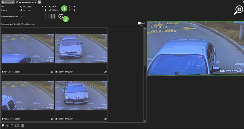Add a new tab with the plus icon
The width and height of the screenshot is (244, 129).
39,2
